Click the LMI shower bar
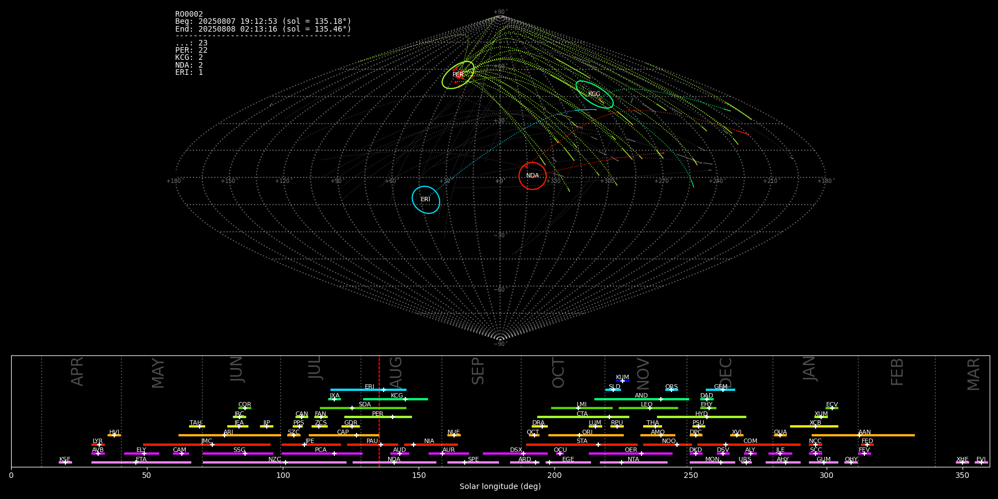The height and width of the screenshot is (499, 998). point(582,408)
